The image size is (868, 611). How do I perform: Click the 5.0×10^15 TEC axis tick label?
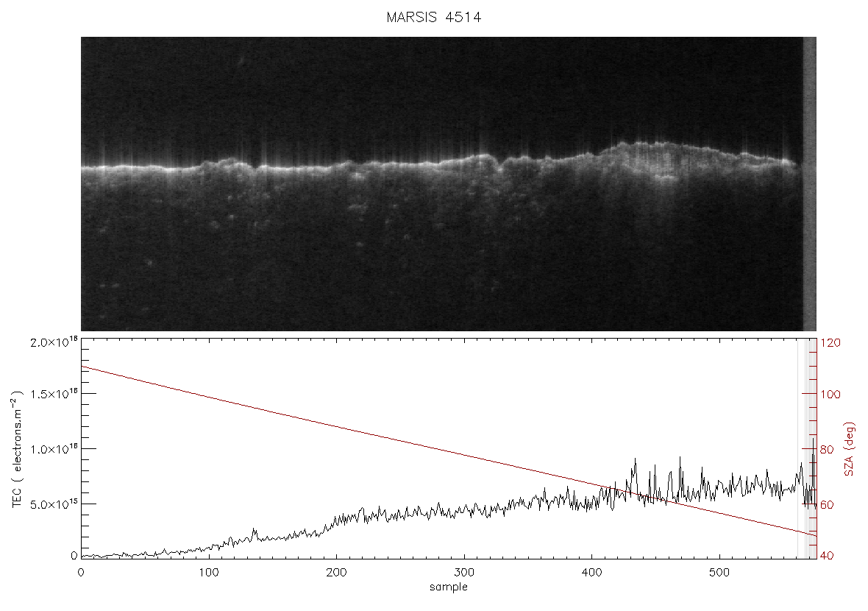tap(54, 503)
